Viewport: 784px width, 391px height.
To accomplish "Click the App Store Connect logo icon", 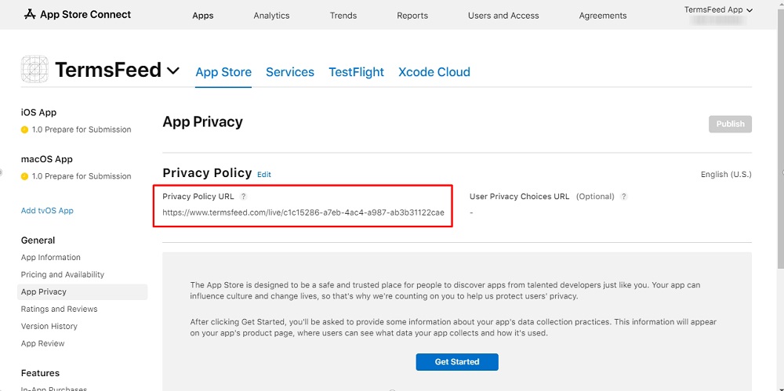I will click(x=30, y=15).
